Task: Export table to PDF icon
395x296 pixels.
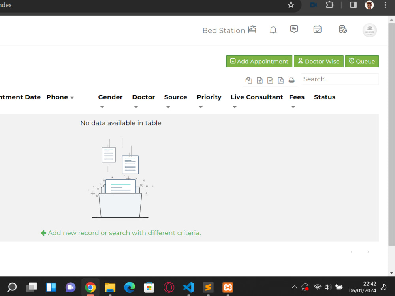Action: click(x=280, y=80)
